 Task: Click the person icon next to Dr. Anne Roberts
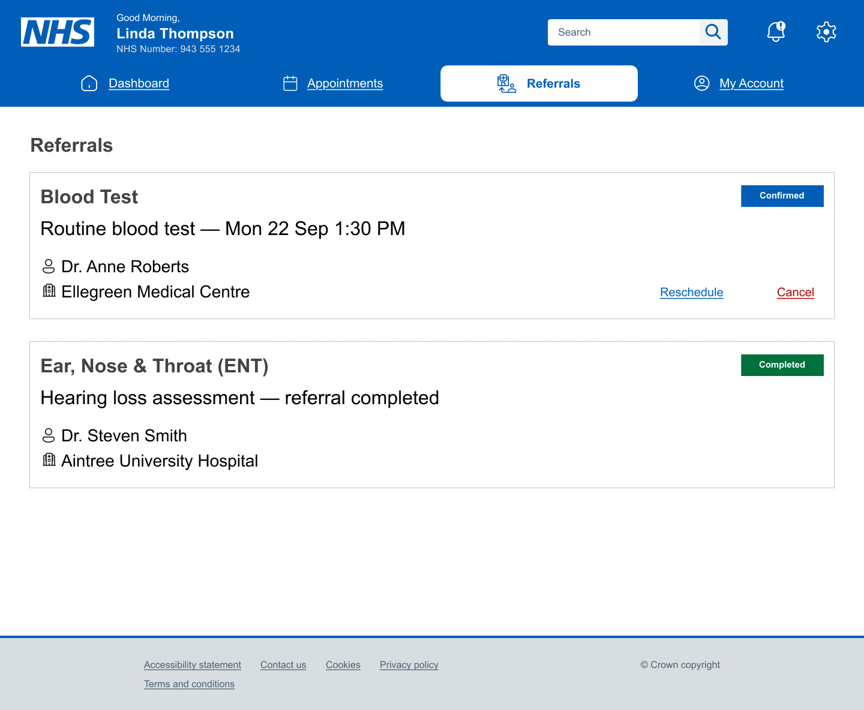49,266
